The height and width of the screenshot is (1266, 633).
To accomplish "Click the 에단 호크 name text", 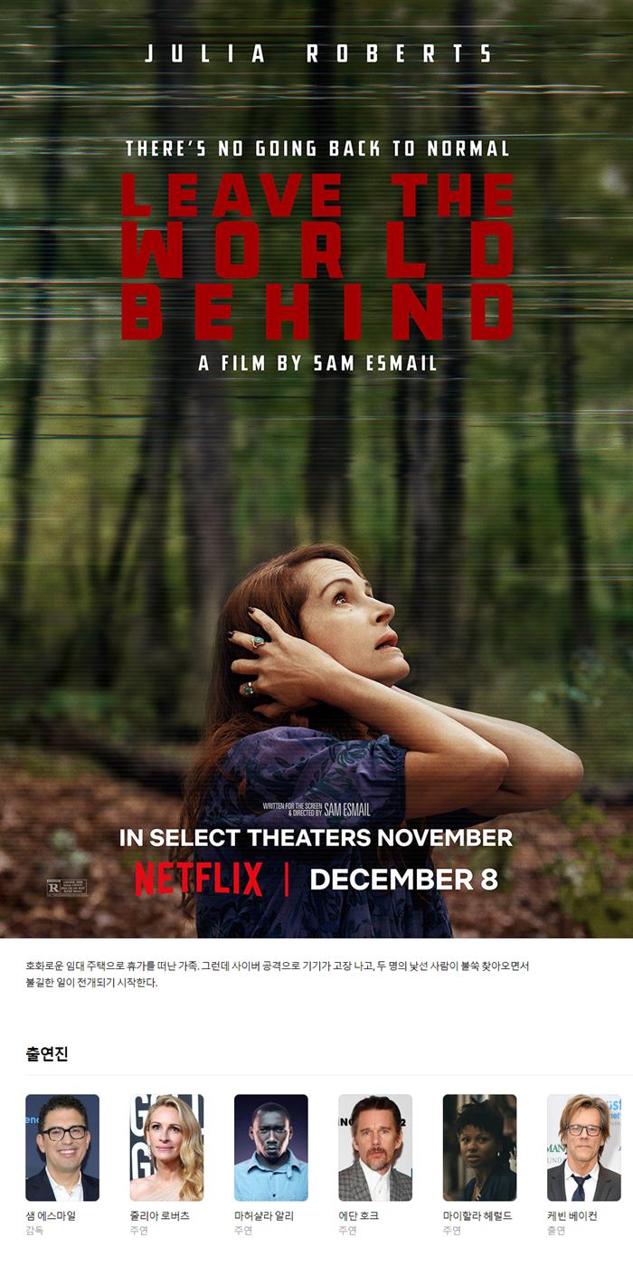I will 359,1216.
